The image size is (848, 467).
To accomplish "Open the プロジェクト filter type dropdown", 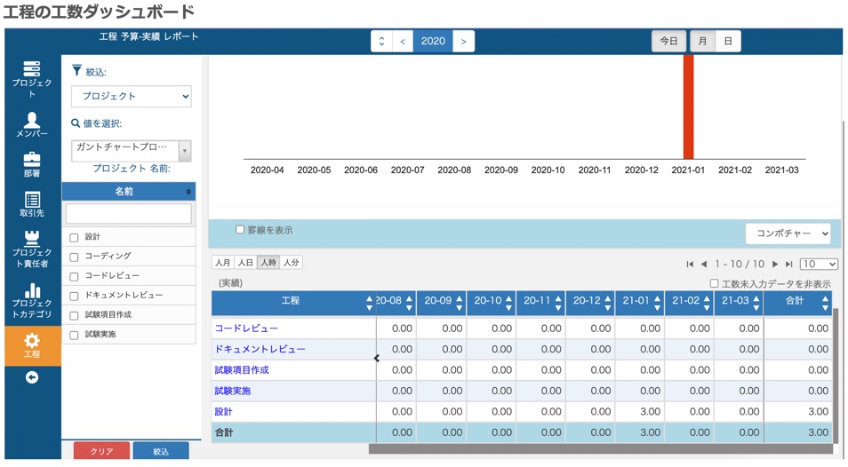I will coord(132,96).
